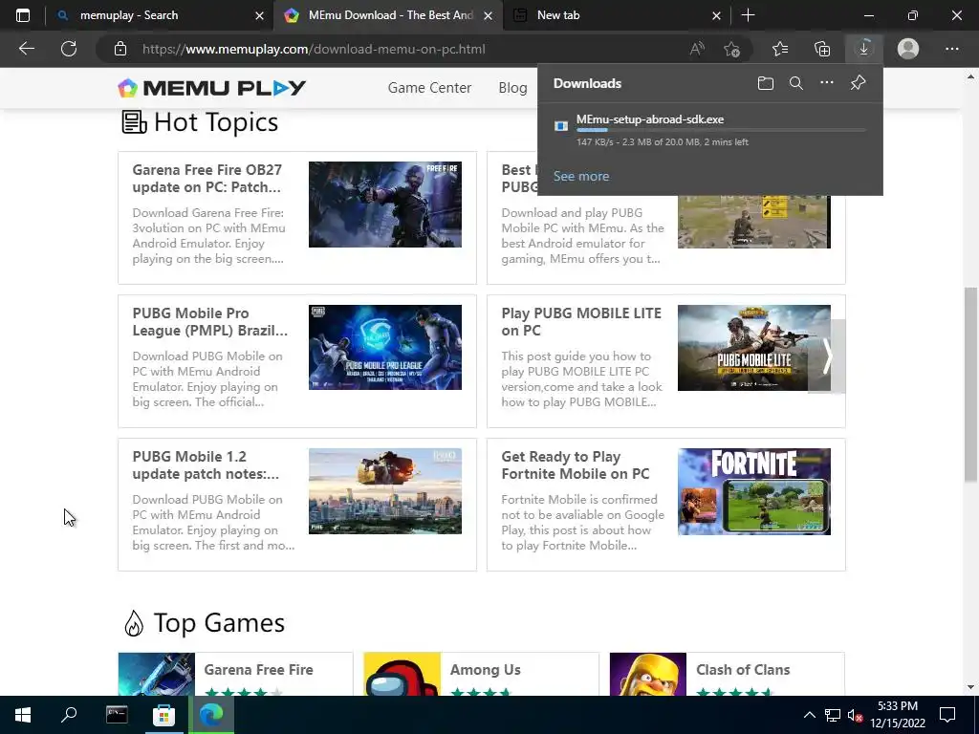This screenshot has width=979, height=734.
Task: Refresh the current page
Action: [69, 49]
